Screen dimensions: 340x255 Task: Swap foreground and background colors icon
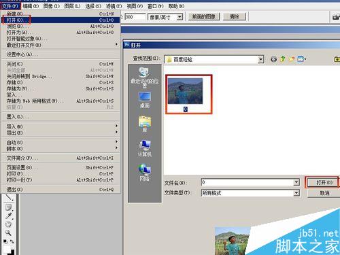click(x=12, y=241)
